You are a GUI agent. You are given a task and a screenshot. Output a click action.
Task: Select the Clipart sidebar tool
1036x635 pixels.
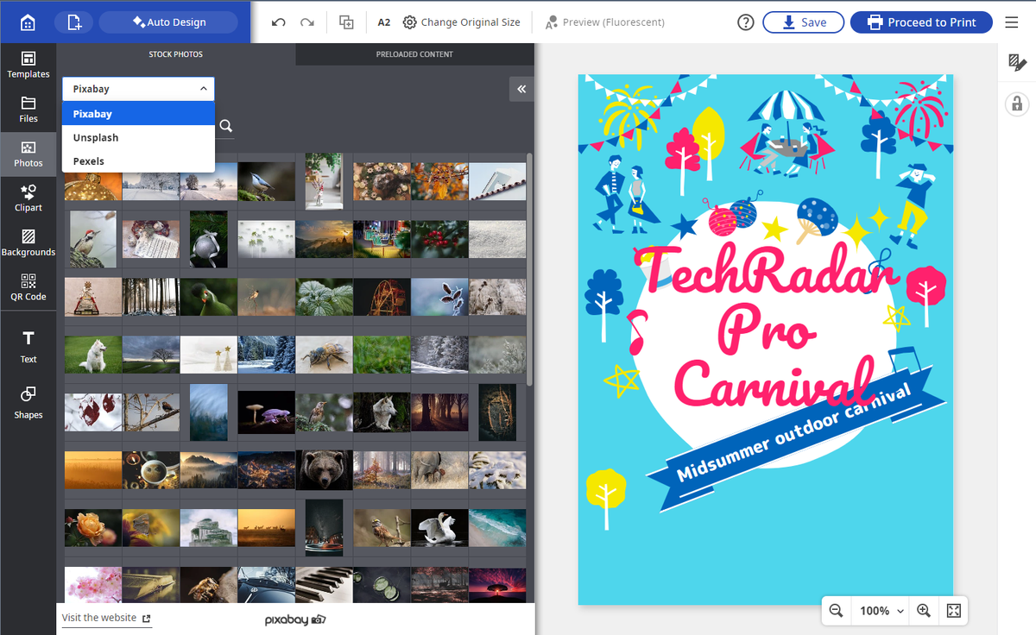coord(28,198)
